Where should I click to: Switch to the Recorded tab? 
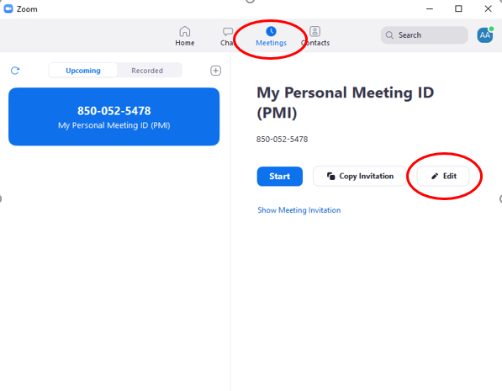(147, 71)
